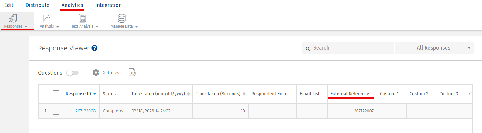
Task: Open the Integration tab
Action: [108, 5]
